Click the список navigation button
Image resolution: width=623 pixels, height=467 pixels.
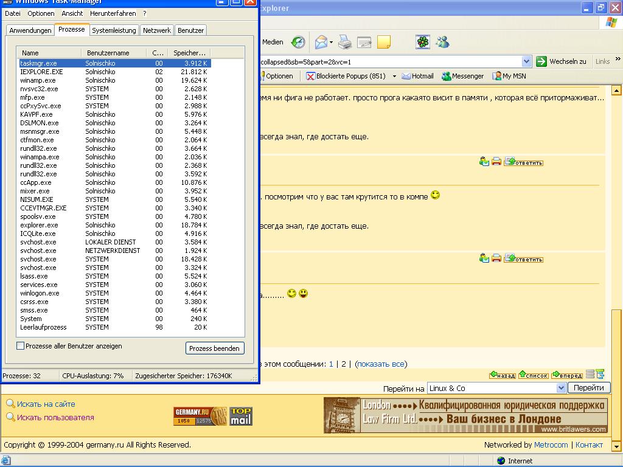[534, 375]
